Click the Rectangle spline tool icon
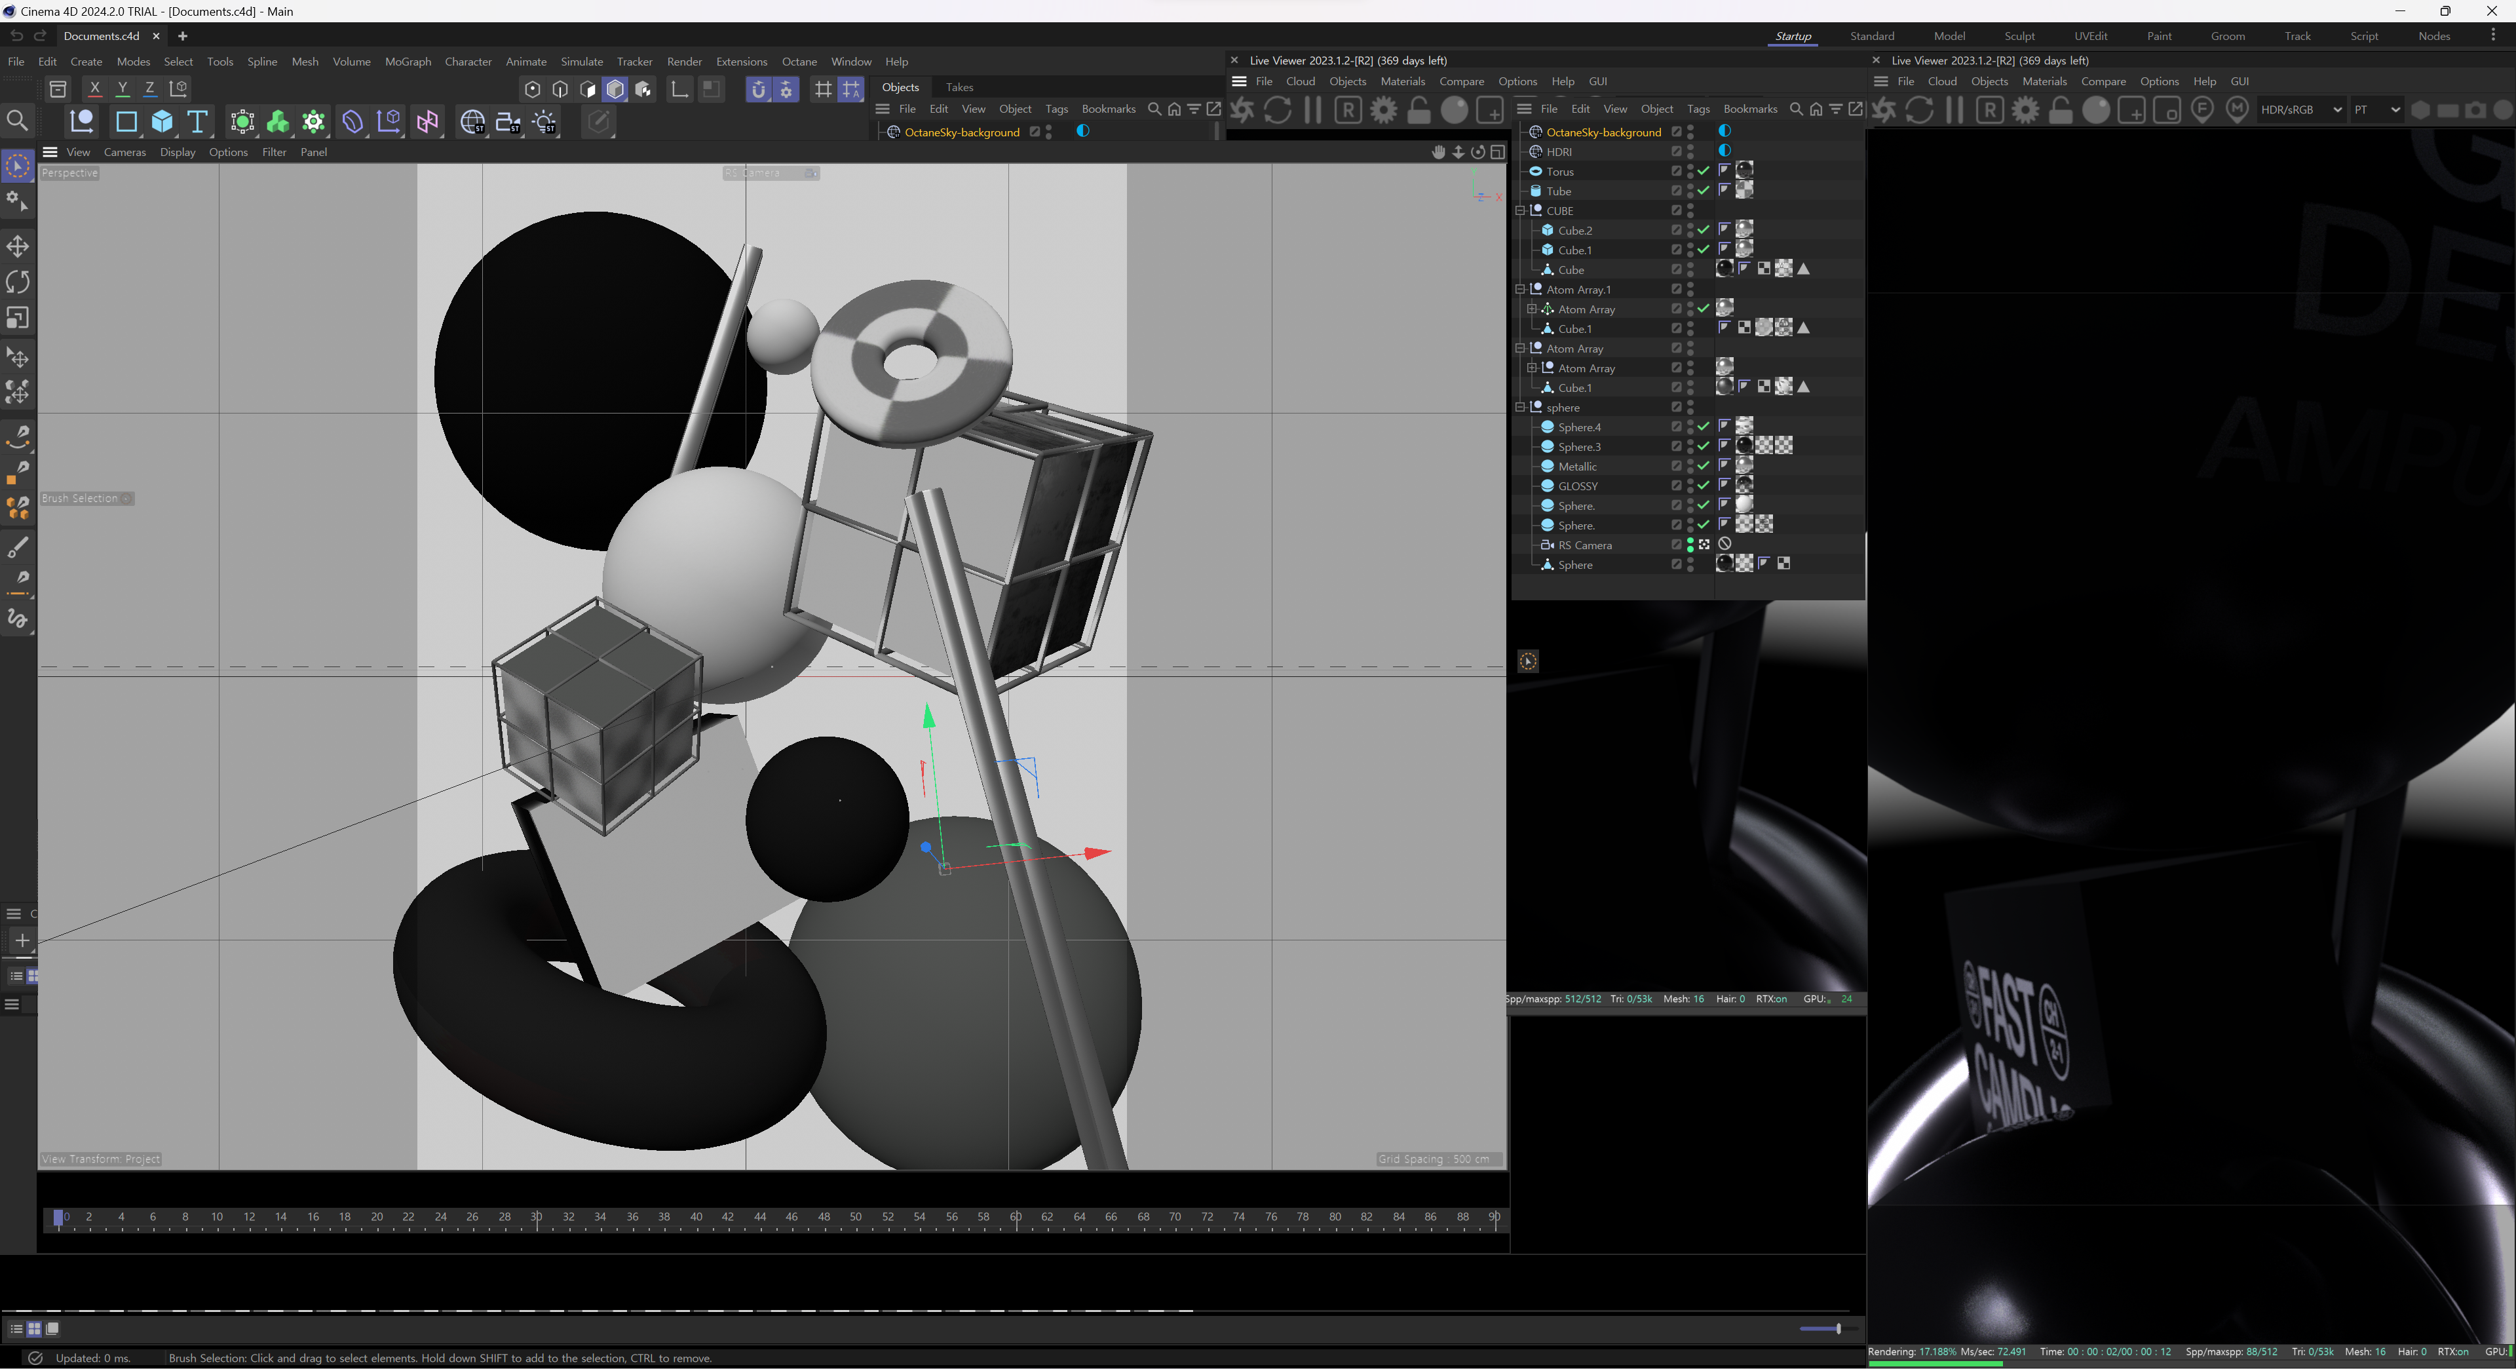 pyautogui.click(x=126, y=121)
